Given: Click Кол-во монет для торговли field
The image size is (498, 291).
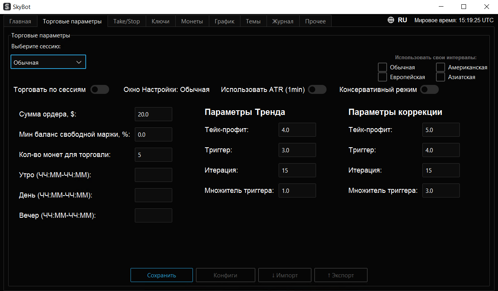Looking at the screenshot, I should [154, 155].
